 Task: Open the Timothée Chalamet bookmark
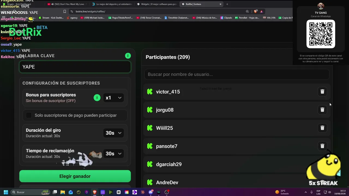pyautogui.click(x=176, y=18)
